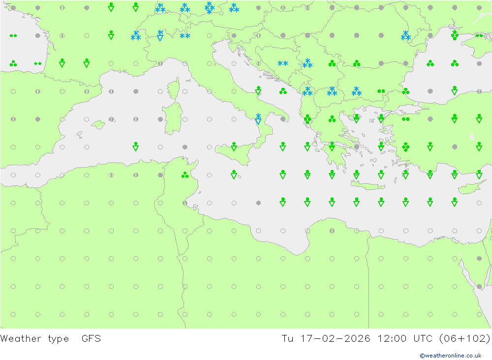The height and width of the screenshot is (360, 492).
Task: Select the green three-dot rain symbol over Tunisia
Action: [185, 175]
